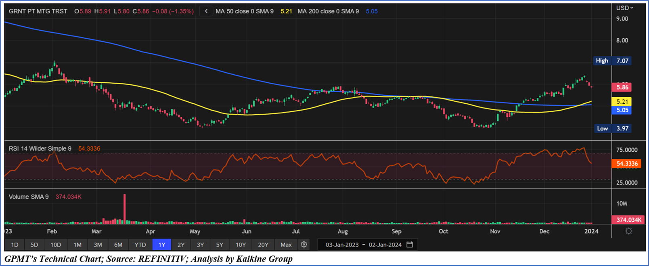The image size is (649, 266).
Task: Select the 10D time range
Action: [56, 245]
